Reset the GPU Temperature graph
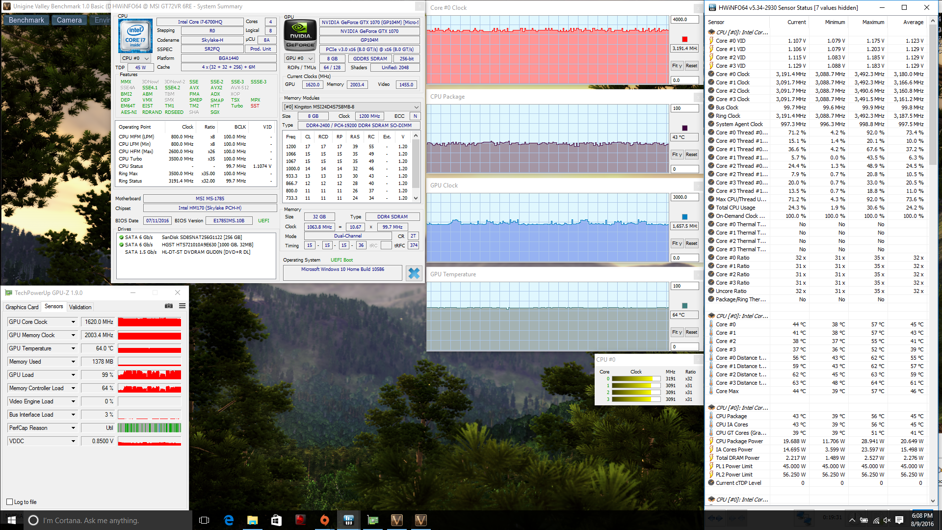The height and width of the screenshot is (530, 942). (x=691, y=332)
